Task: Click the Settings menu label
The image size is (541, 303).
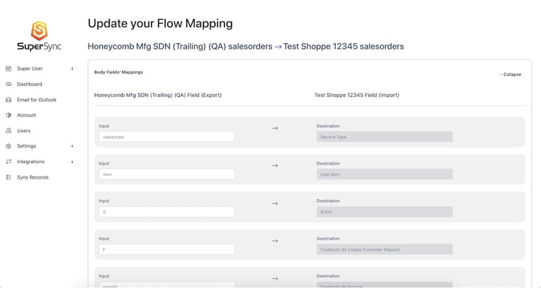Action: [x=27, y=146]
